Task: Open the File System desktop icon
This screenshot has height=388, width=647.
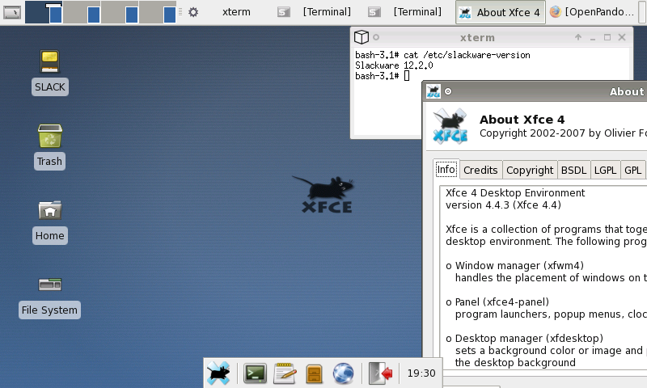Action: 49,285
